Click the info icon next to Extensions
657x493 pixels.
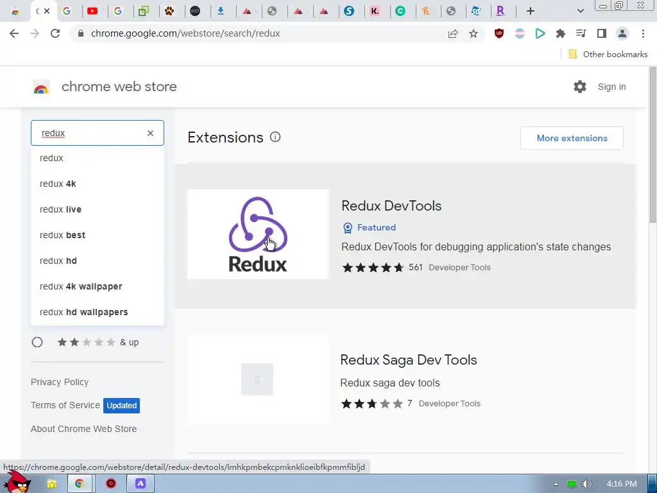275,137
